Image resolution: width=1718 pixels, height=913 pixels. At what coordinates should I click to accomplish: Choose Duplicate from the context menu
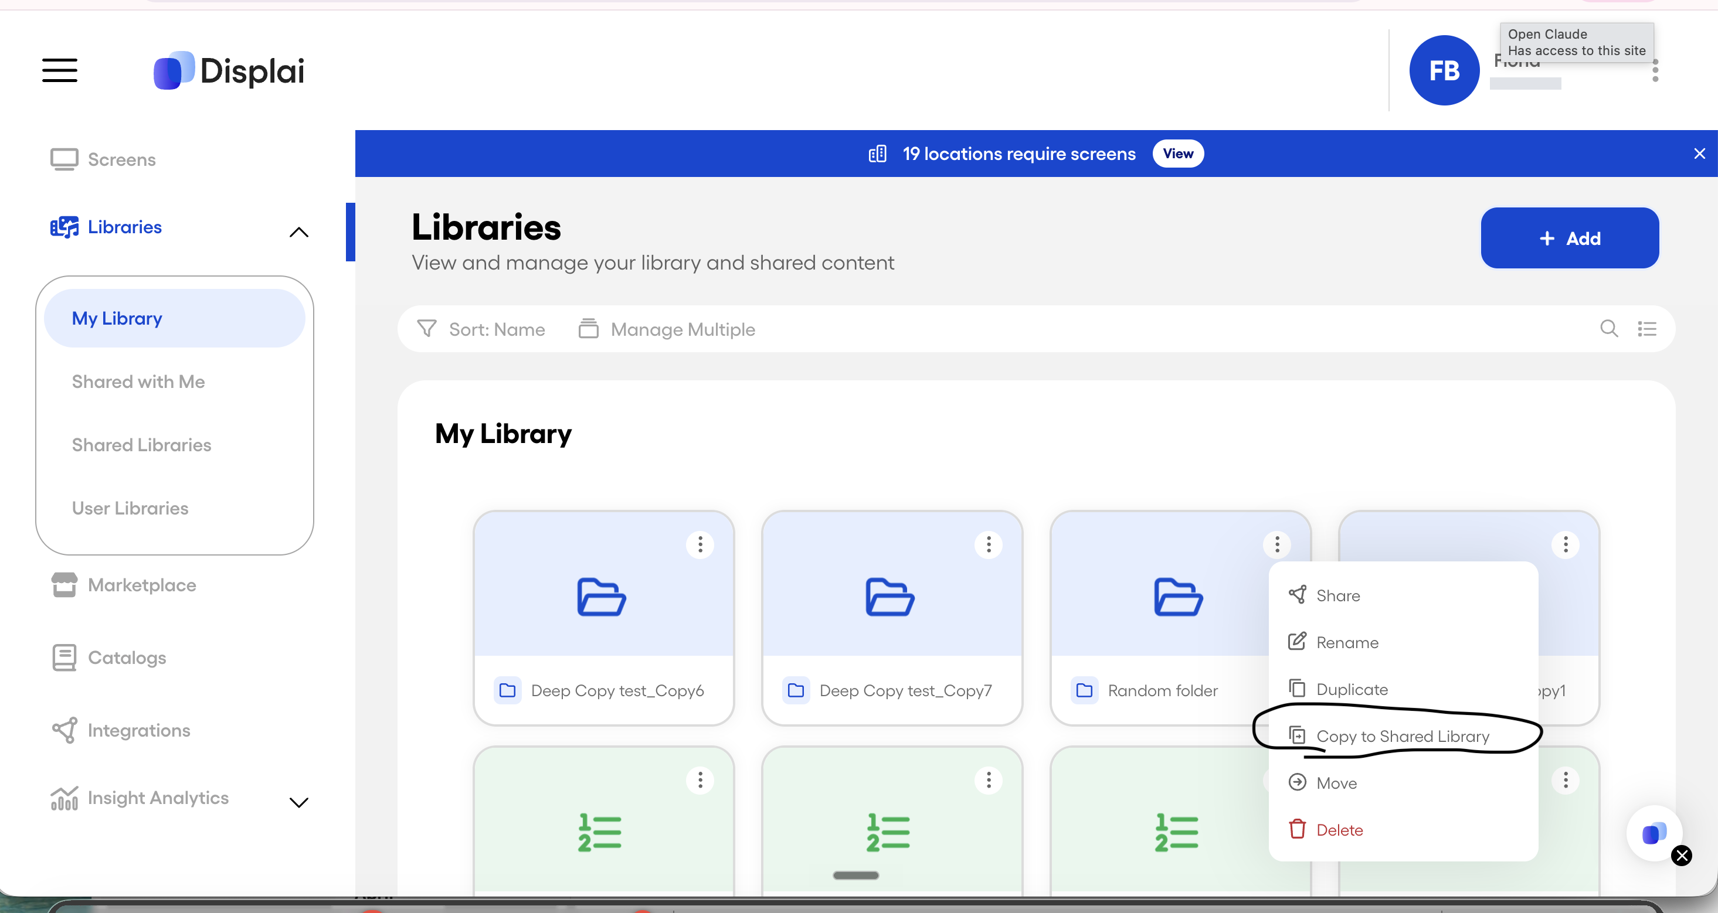(1403, 689)
